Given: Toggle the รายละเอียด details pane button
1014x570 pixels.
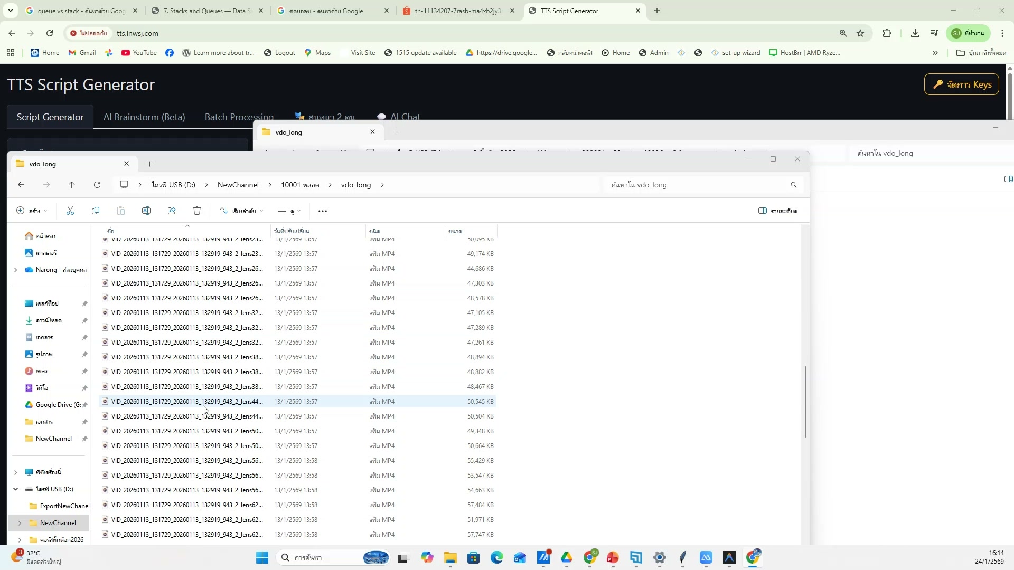Looking at the screenshot, I should click(777, 211).
